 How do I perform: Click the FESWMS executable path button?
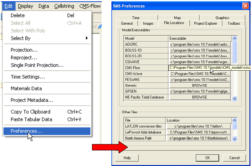pyautogui.click(x=200, y=79)
